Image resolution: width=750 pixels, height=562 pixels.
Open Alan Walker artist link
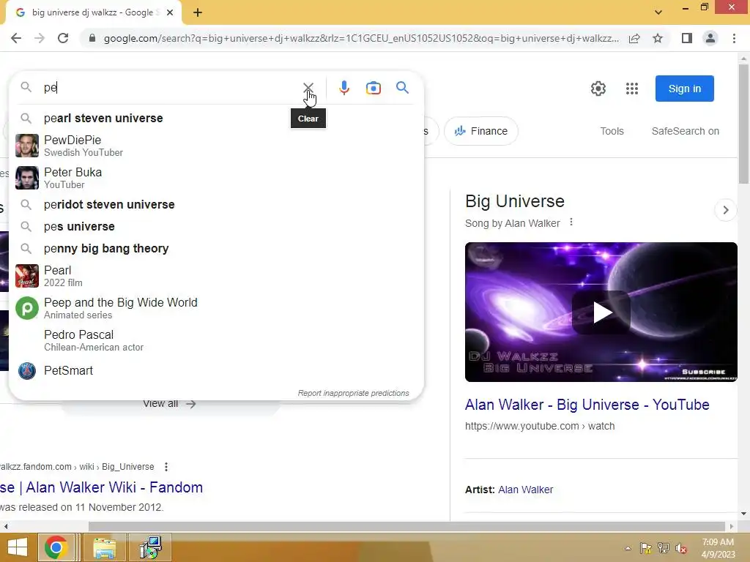(x=525, y=490)
